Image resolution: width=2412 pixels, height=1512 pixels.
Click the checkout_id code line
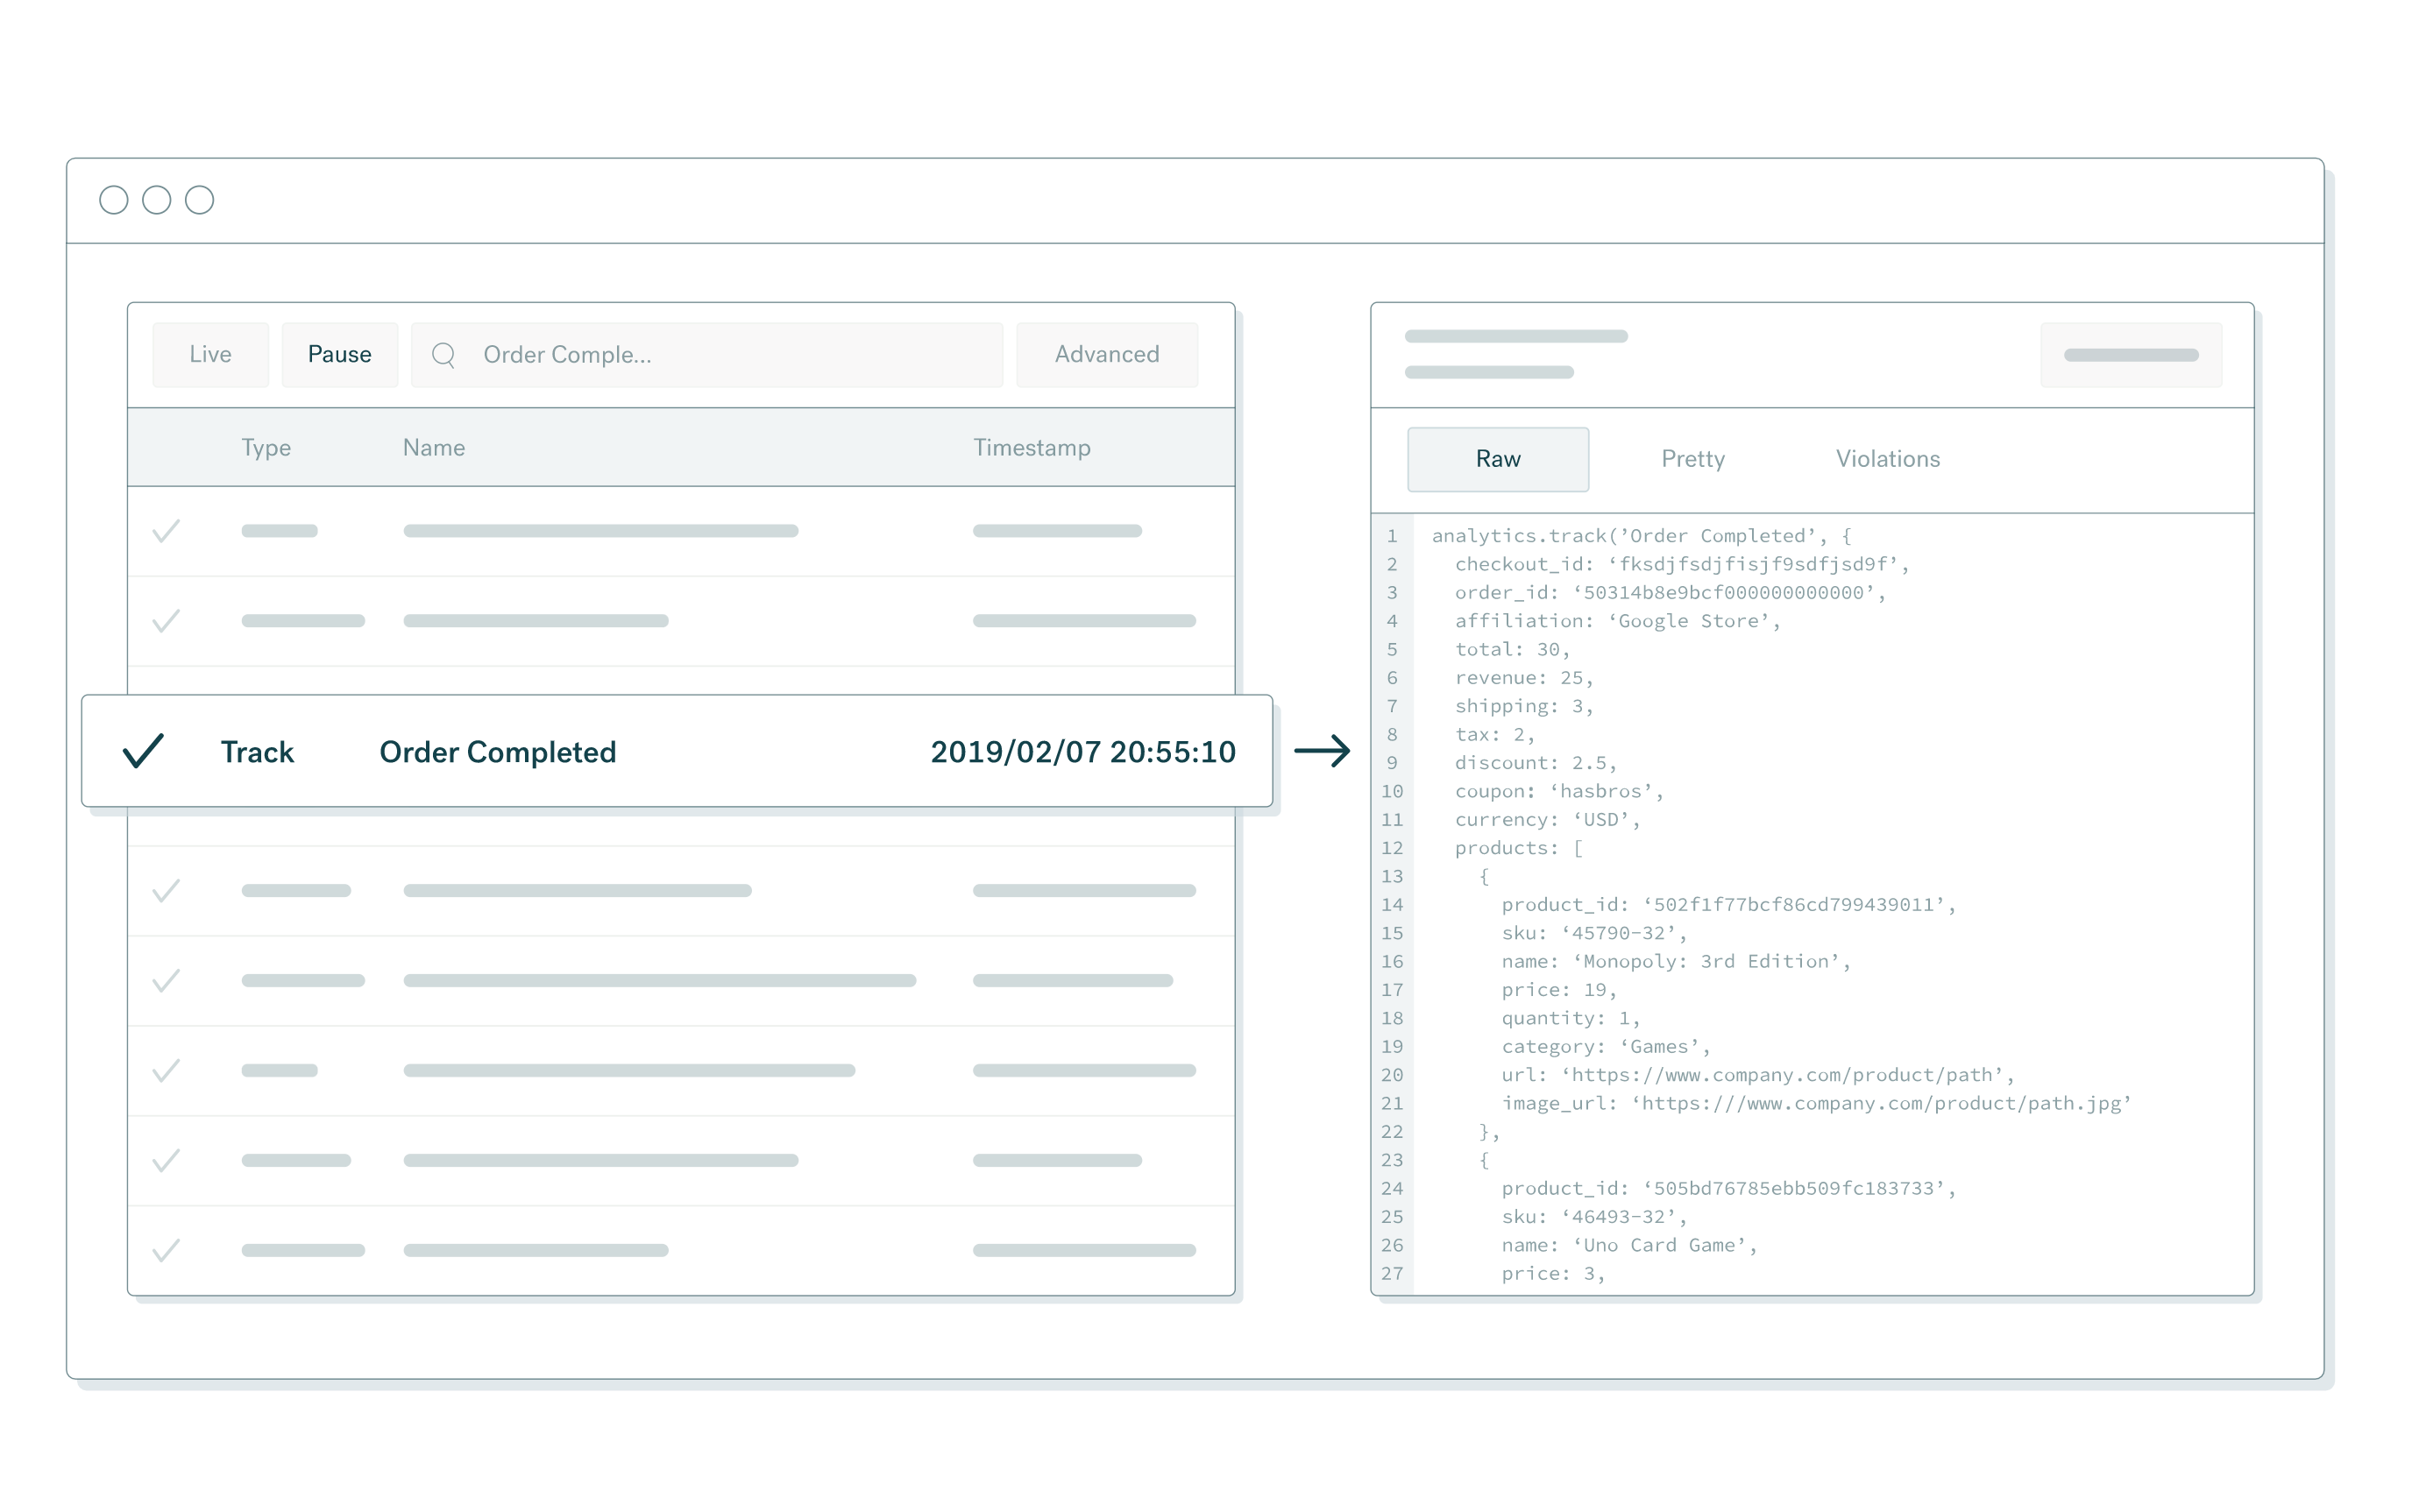[1682, 564]
